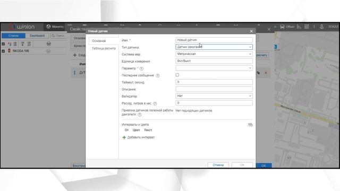
Task: Click the Имя field containing Новый датчик
Action: point(214,40)
